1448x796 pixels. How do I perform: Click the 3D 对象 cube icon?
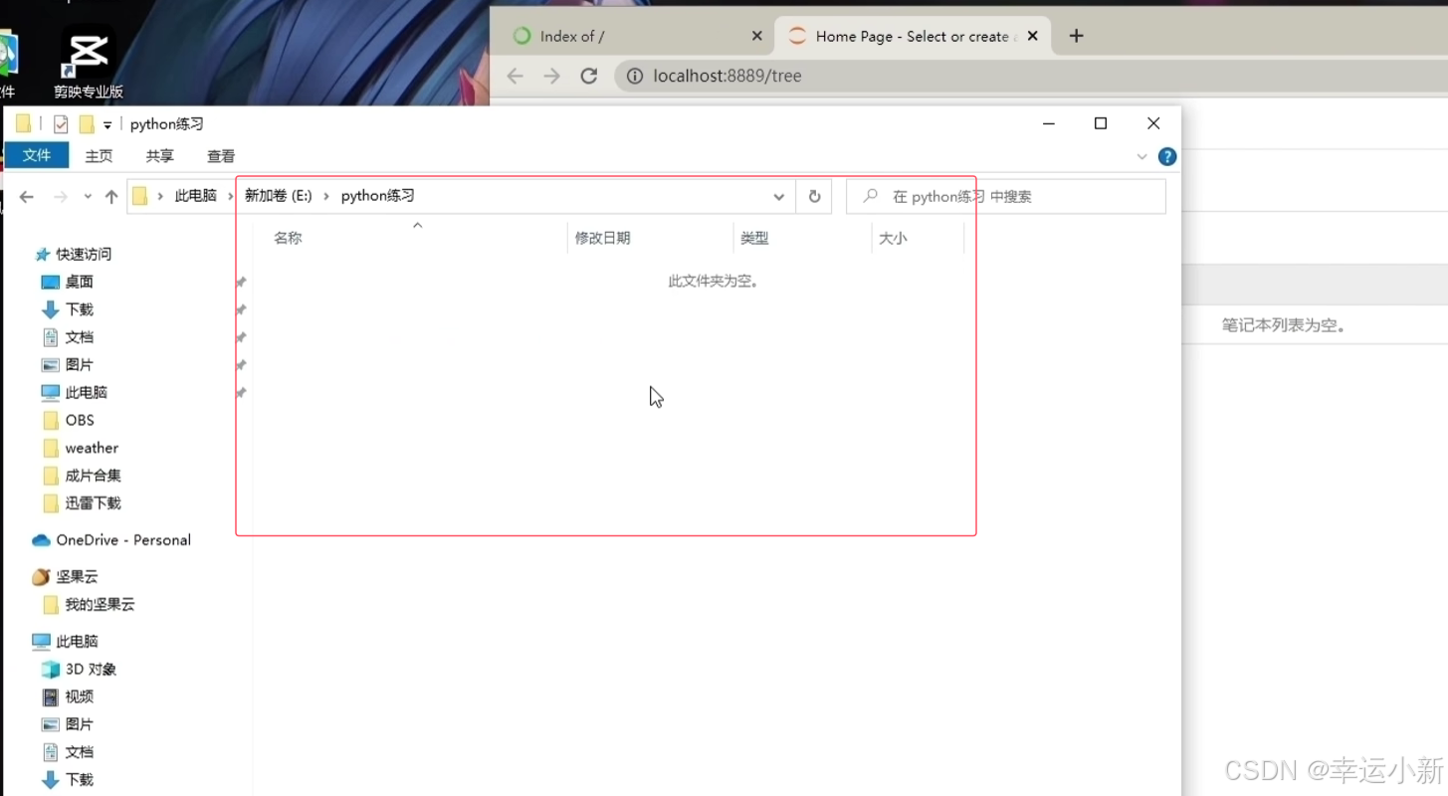coord(50,670)
